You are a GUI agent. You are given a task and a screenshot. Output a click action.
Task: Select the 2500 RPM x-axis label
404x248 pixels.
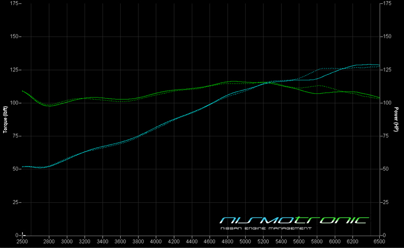point(22,242)
